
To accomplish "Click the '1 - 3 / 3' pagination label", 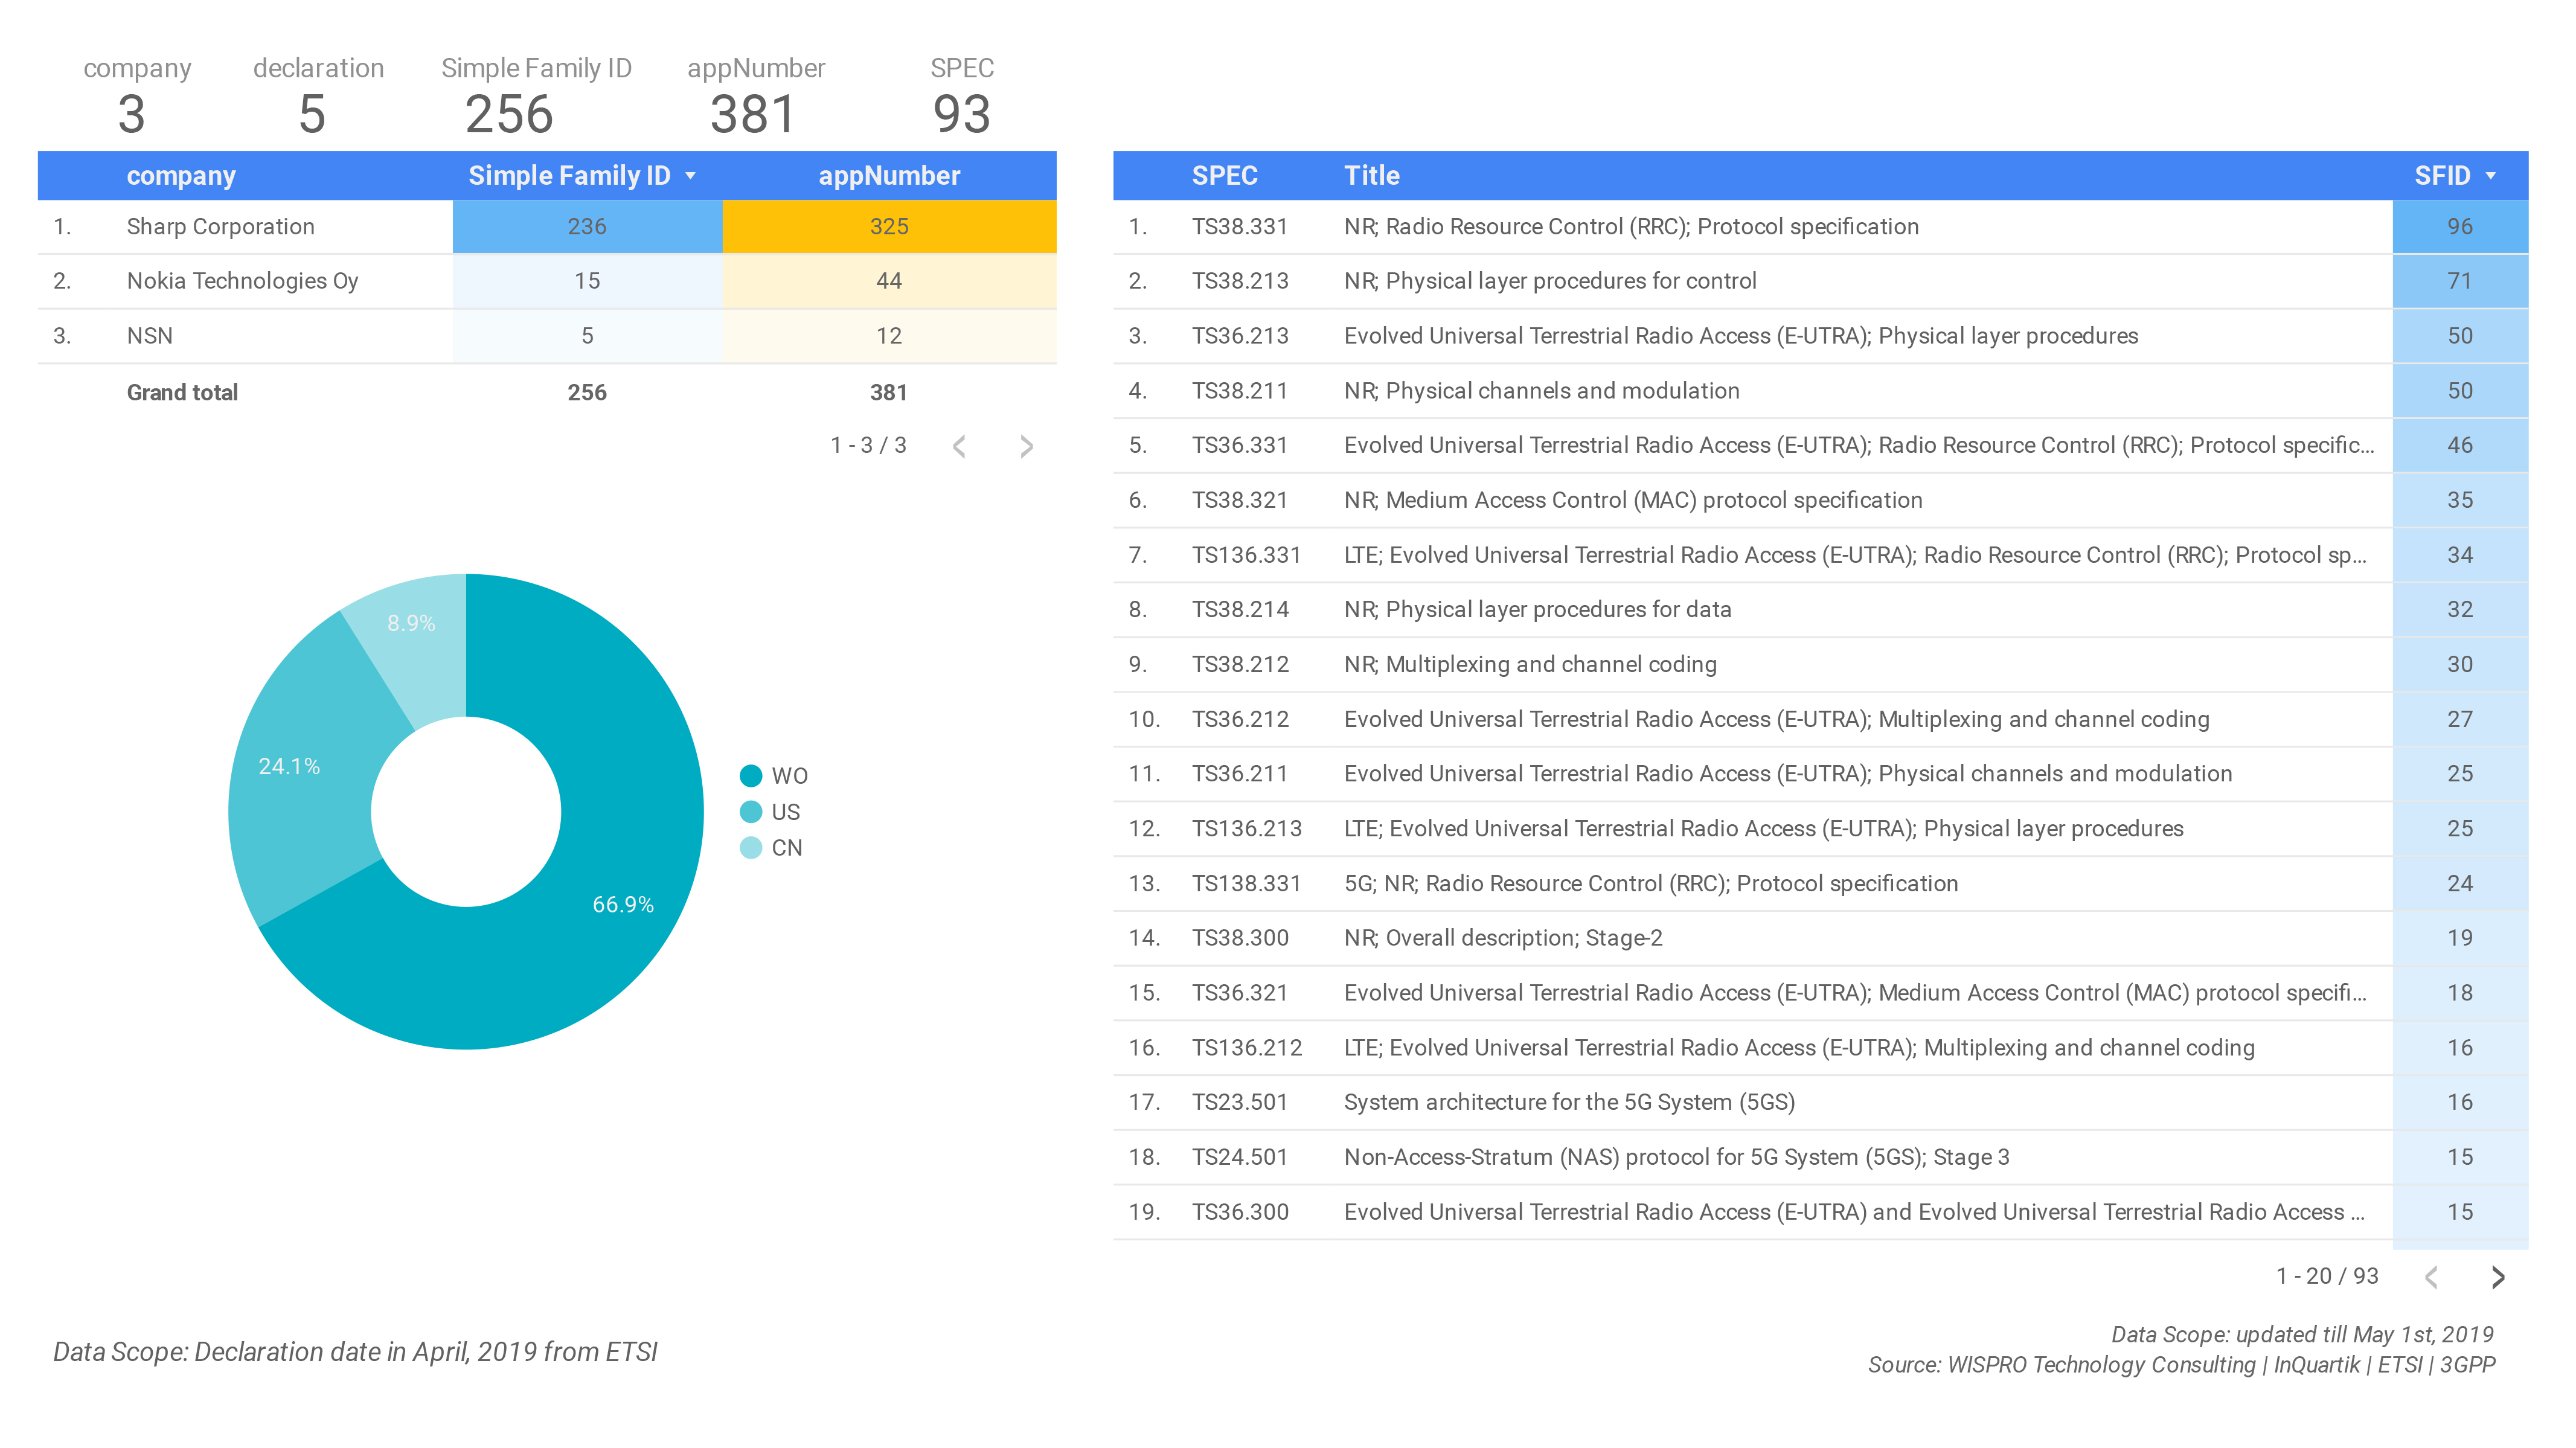I will click(868, 446).
